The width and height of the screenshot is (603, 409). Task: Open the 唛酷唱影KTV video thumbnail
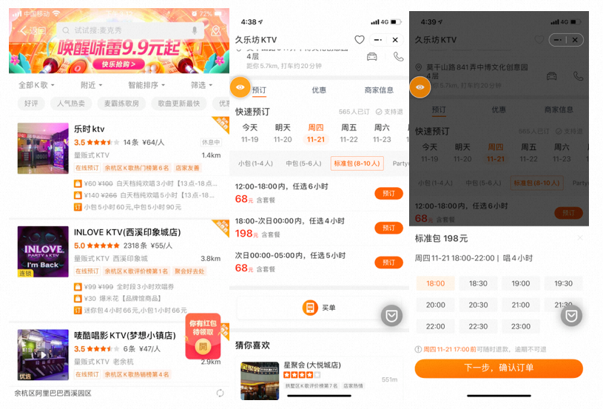pyautogui.click(x=43, y=355)
